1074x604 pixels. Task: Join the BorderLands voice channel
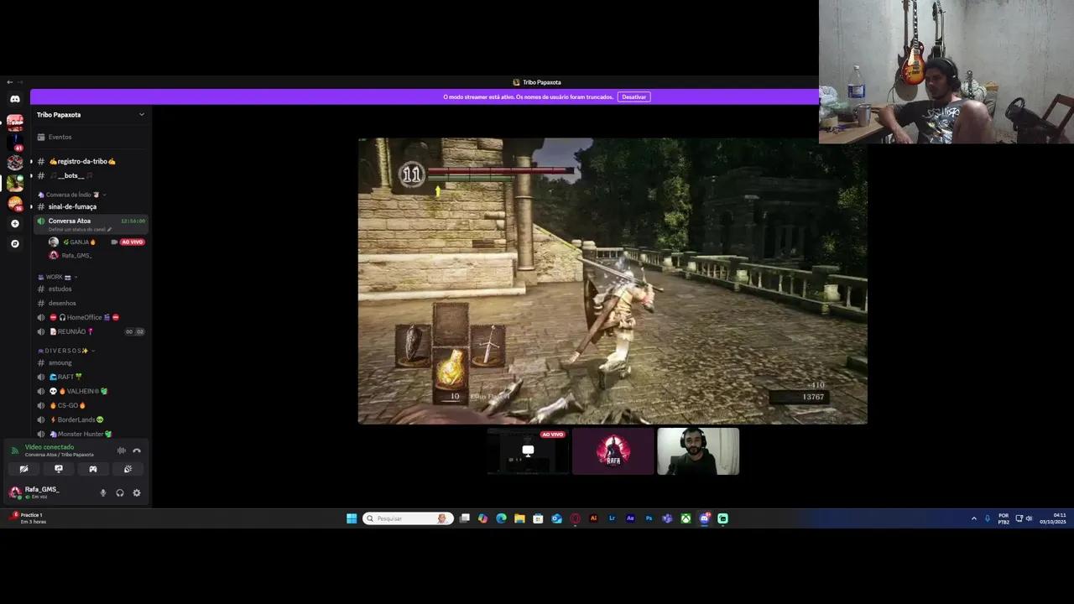coord(90,419)
